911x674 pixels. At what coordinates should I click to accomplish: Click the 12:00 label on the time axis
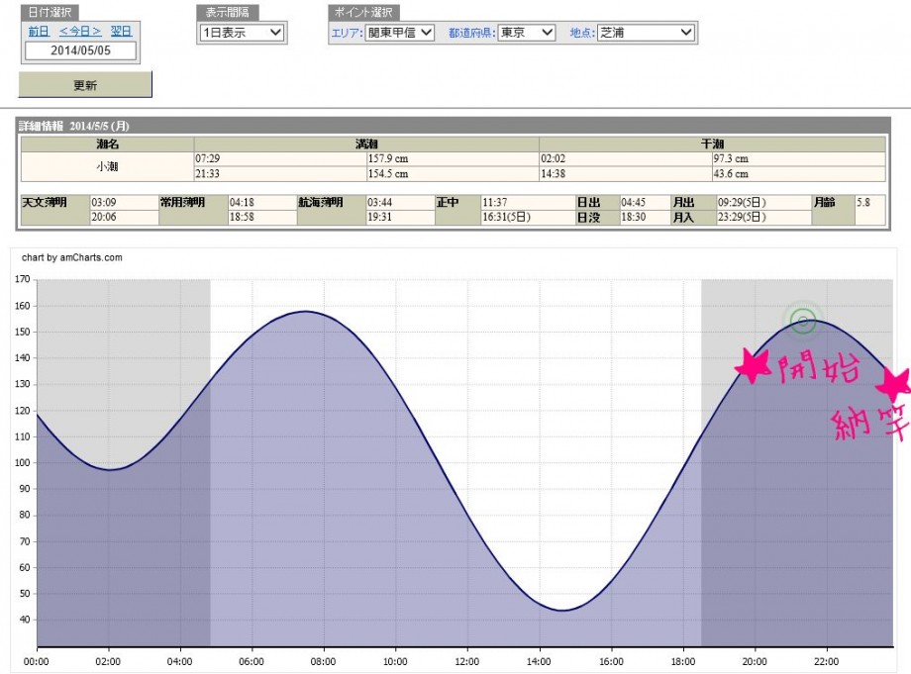point(467,662)
